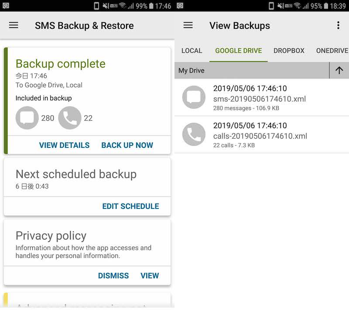This screenshot has height=310, width=349.
Task: Tap phone icon of calls backup file
Action: 194,134
